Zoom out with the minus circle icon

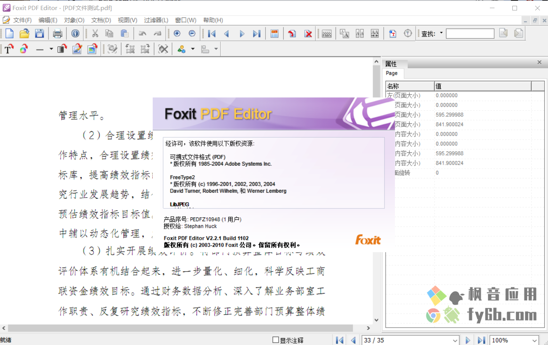(x=192, y=34)
